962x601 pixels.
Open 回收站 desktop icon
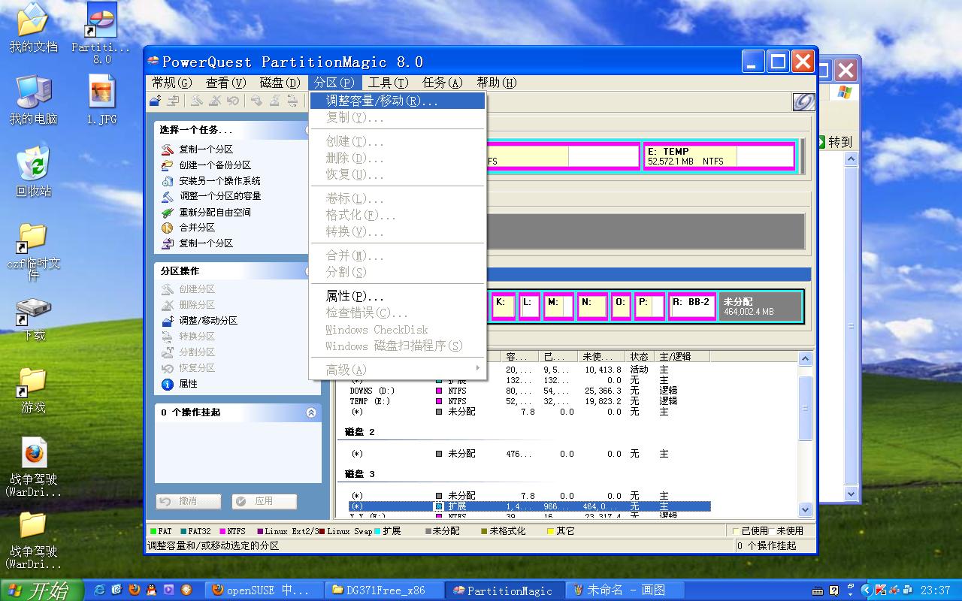(x=33, y=171)
